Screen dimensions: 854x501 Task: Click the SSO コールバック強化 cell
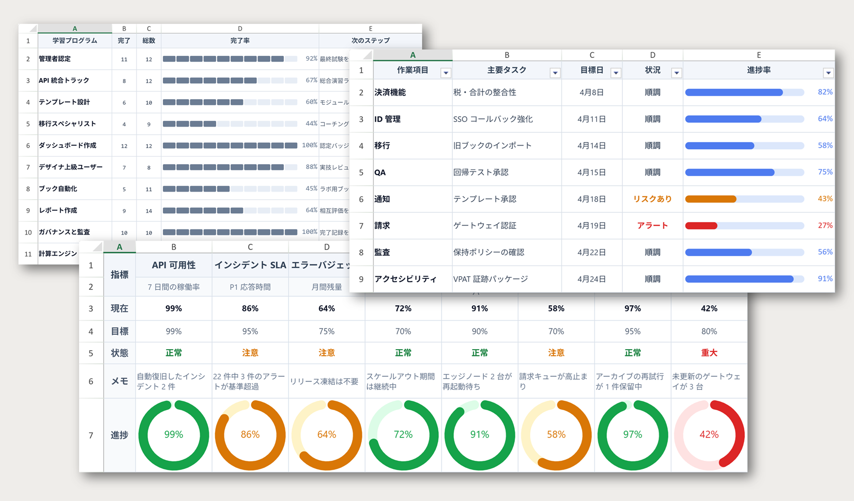(507, 119)
